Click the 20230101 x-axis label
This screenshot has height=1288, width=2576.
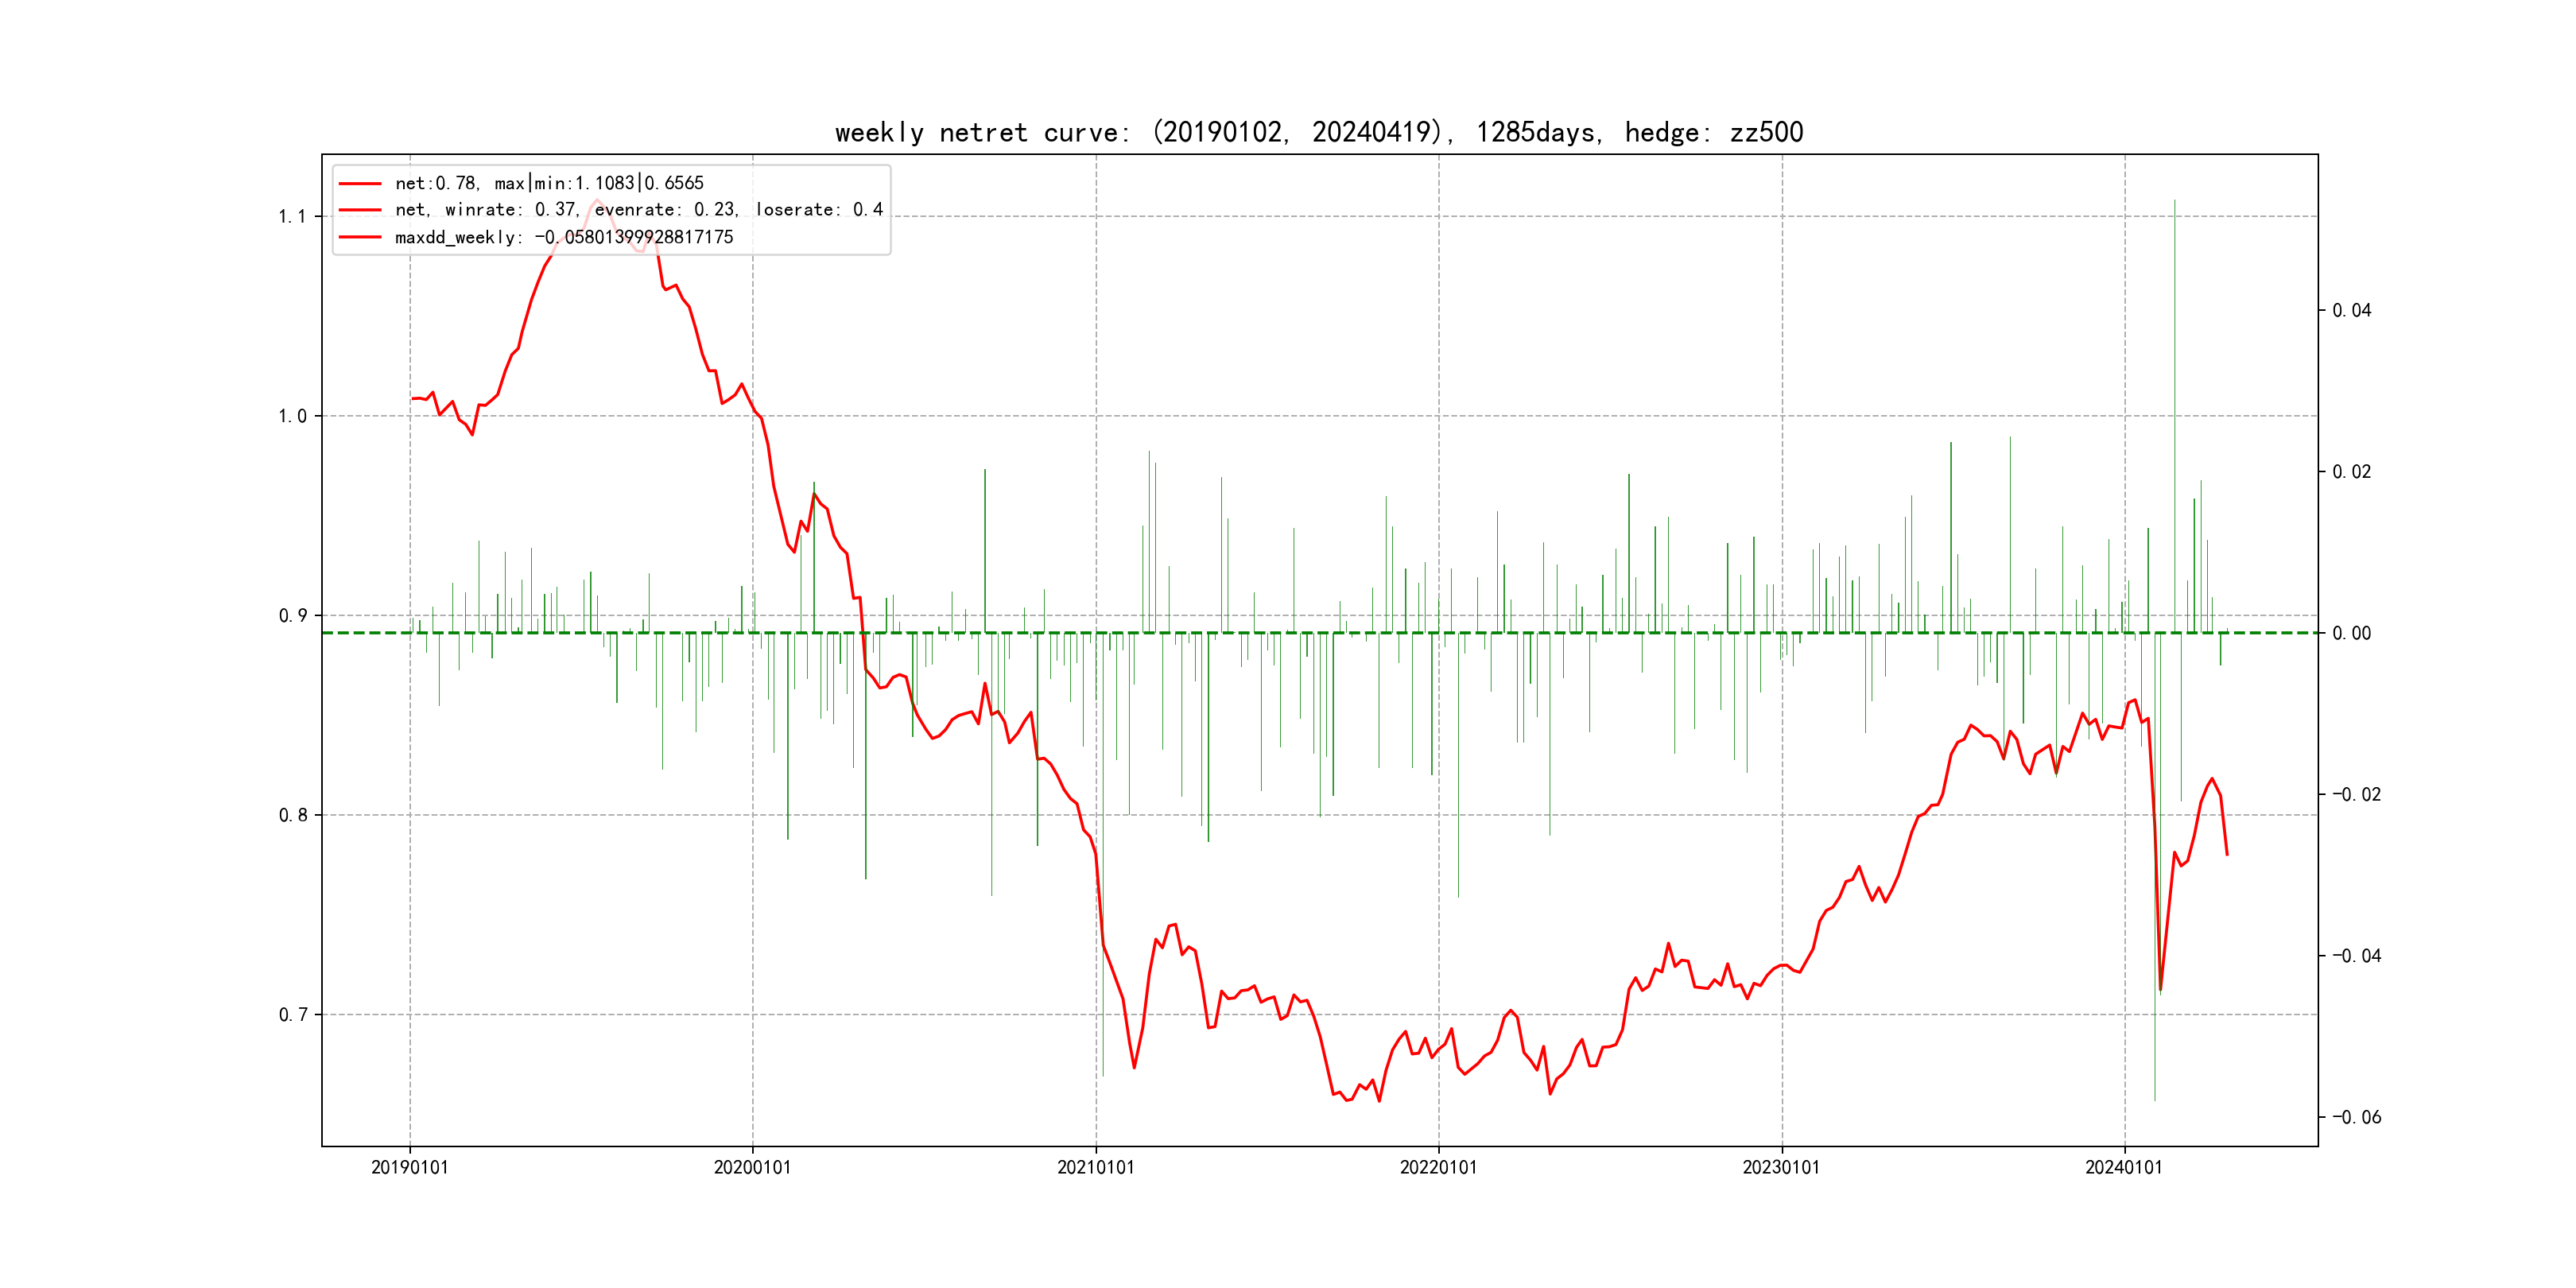(1781, 1168)
